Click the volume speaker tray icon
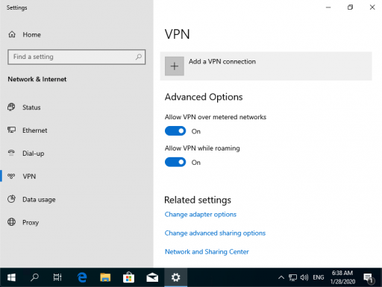The height and width of the screenshot is (287, 382). coord(304,277)
